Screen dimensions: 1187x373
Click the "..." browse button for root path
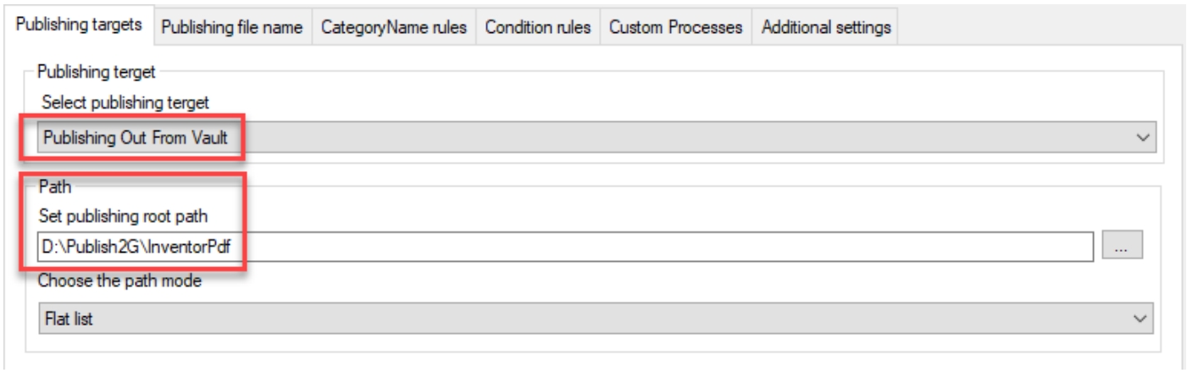click(x=1123, y=246)
